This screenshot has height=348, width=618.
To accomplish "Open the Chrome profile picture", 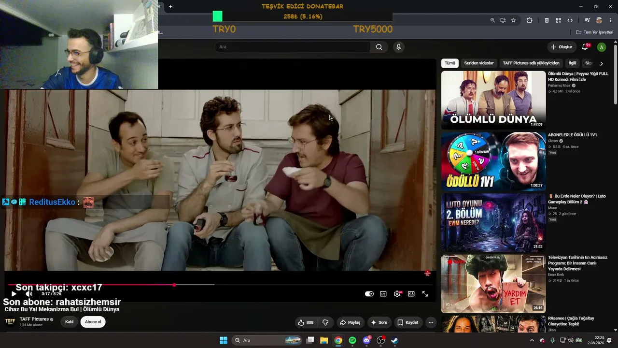I will [x=599, y=20].
